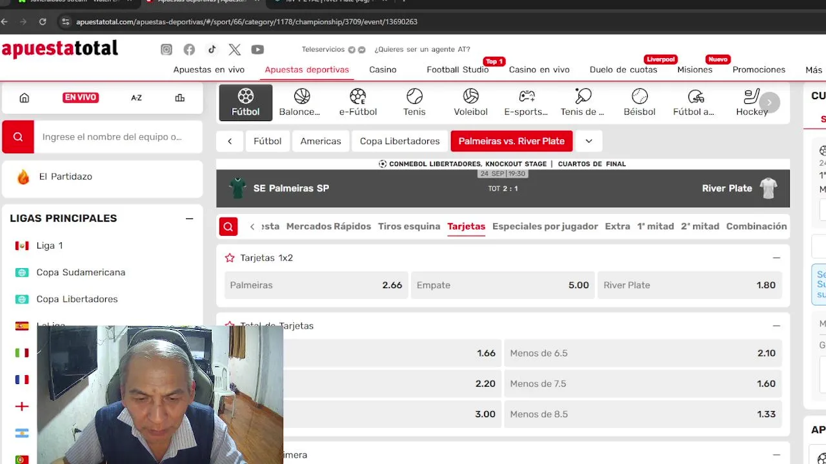826x464 pixels.
Task: Click the red market search icon
Action: point(228,227)
